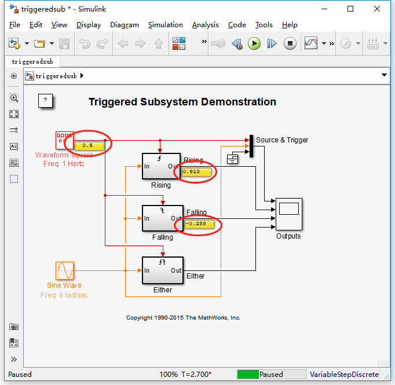The width and height of the screenshot is (395, 385).
Task: Open the Simulation menu
Action: [x=166, y=25]
